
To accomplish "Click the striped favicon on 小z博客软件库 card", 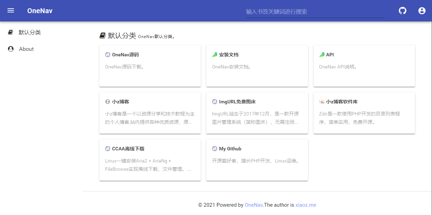I will click(322, 102).
